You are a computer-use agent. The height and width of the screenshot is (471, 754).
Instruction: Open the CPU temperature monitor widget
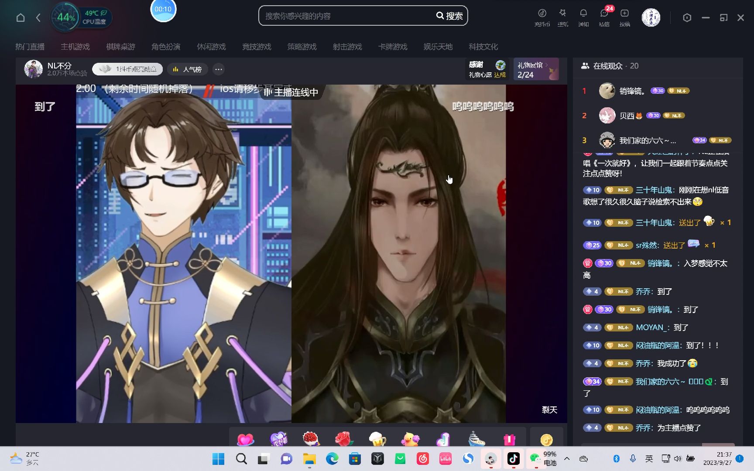(x=81, y=17)
